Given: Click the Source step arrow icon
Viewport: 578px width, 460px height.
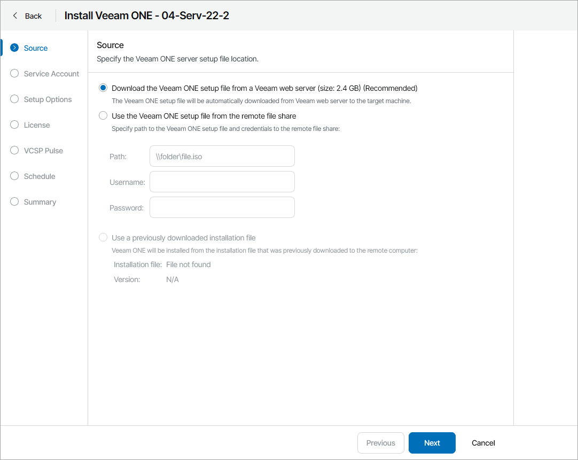Looking at the screenshot, I should (x=15, y=48).
